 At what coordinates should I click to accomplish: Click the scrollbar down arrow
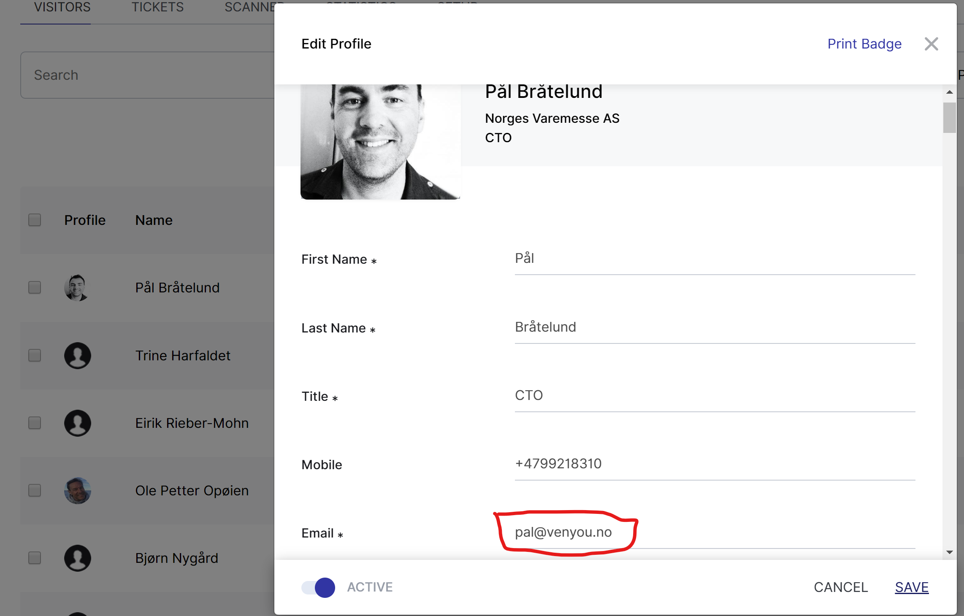click(950, 552)
